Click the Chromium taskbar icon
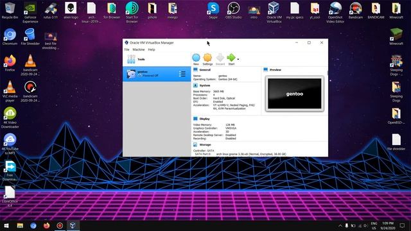 point(33,225)
